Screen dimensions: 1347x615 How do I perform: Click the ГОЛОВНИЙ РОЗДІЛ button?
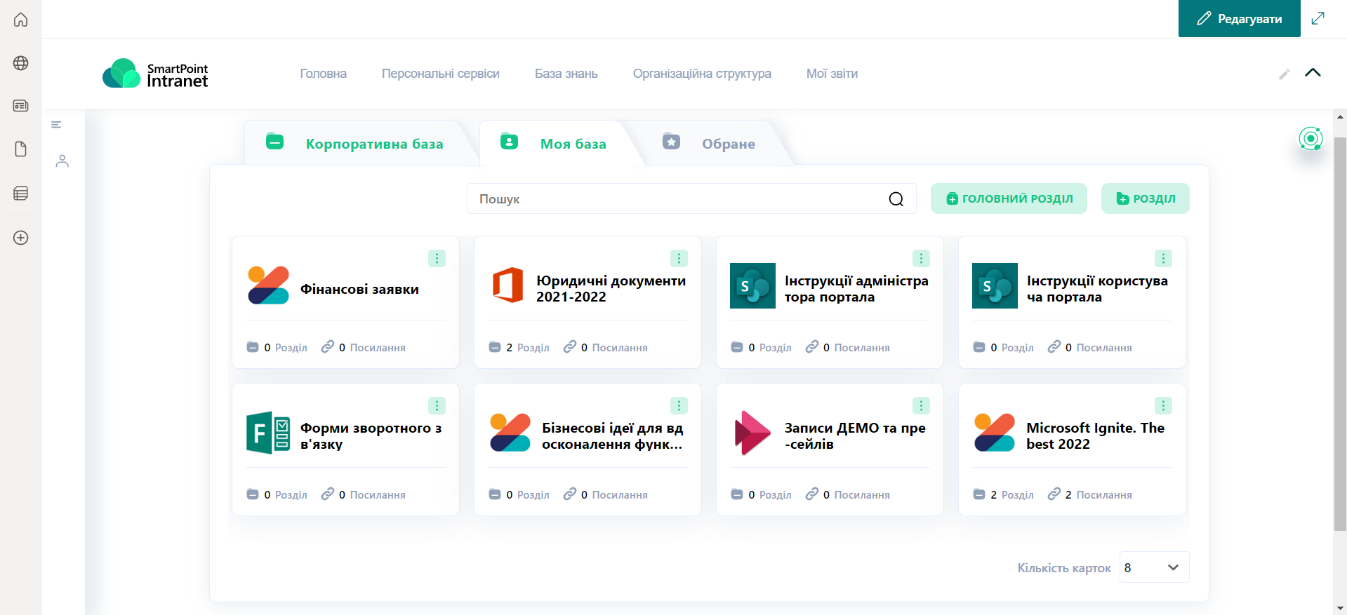coord(1008,198)
